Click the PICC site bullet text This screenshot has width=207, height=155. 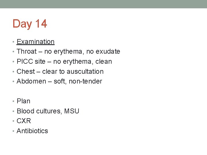64,61
